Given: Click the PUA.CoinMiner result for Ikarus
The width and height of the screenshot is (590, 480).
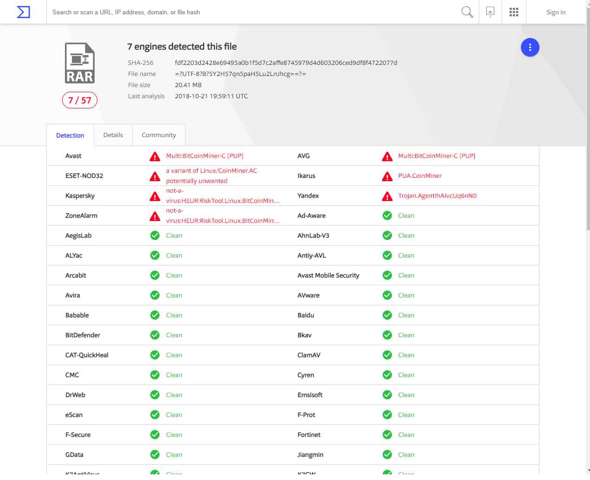Looking at the screenshot, I should click(x=420, y=176).
